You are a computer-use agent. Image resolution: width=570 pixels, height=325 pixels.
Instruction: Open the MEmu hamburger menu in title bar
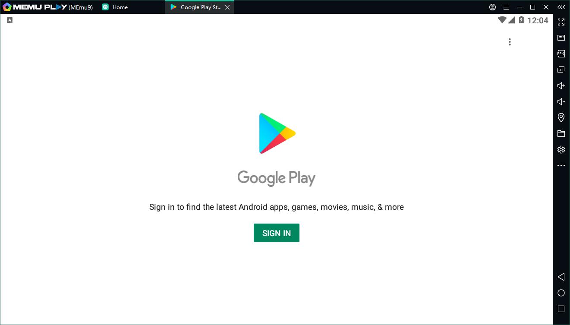click(x=506, y=7)
